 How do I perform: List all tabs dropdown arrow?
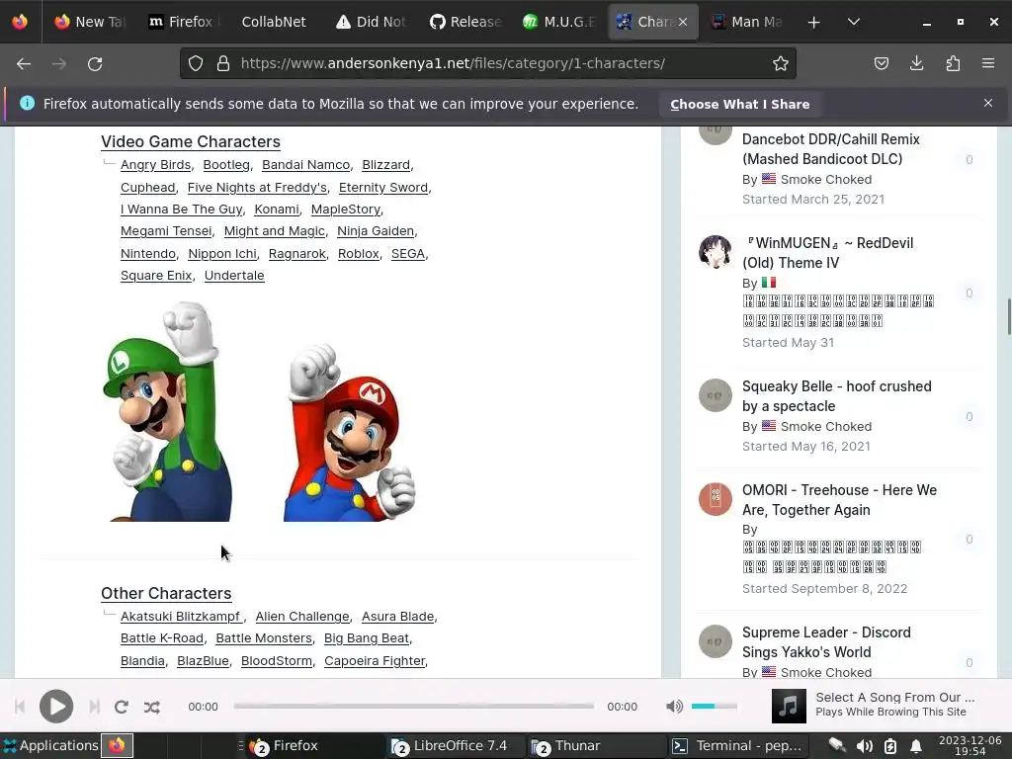(853, 22)
